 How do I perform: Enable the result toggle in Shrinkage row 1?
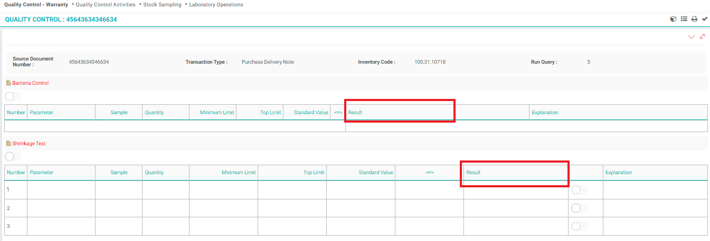[579, 190]
